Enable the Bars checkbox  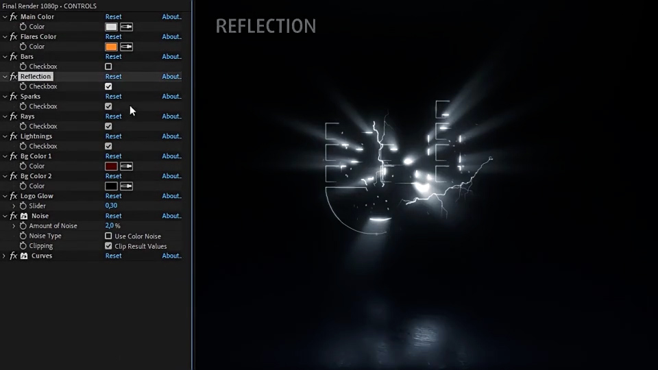click(x=108, y=66)
